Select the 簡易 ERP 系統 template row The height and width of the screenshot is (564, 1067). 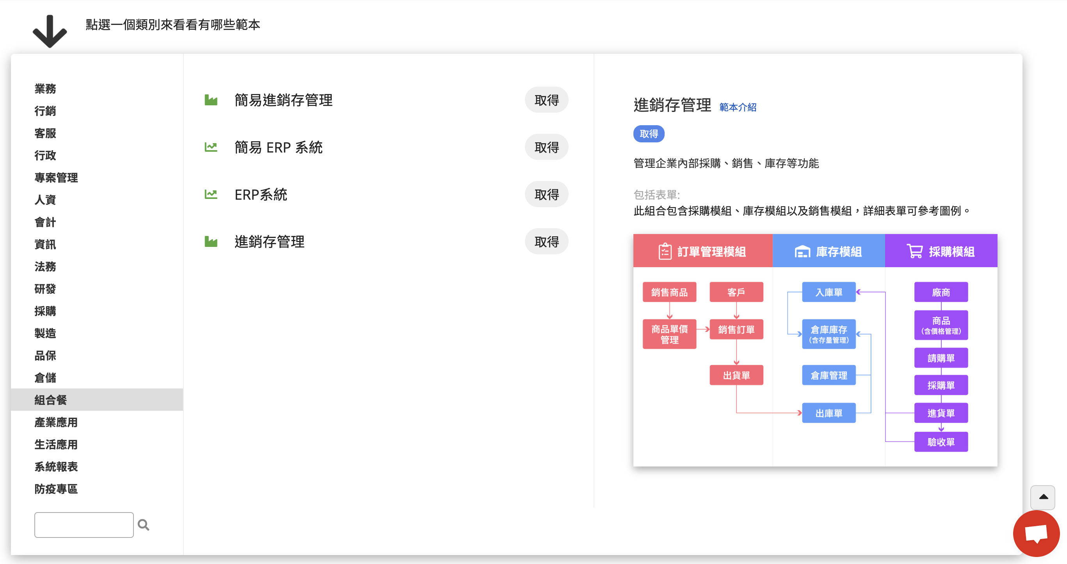(278, 147)
